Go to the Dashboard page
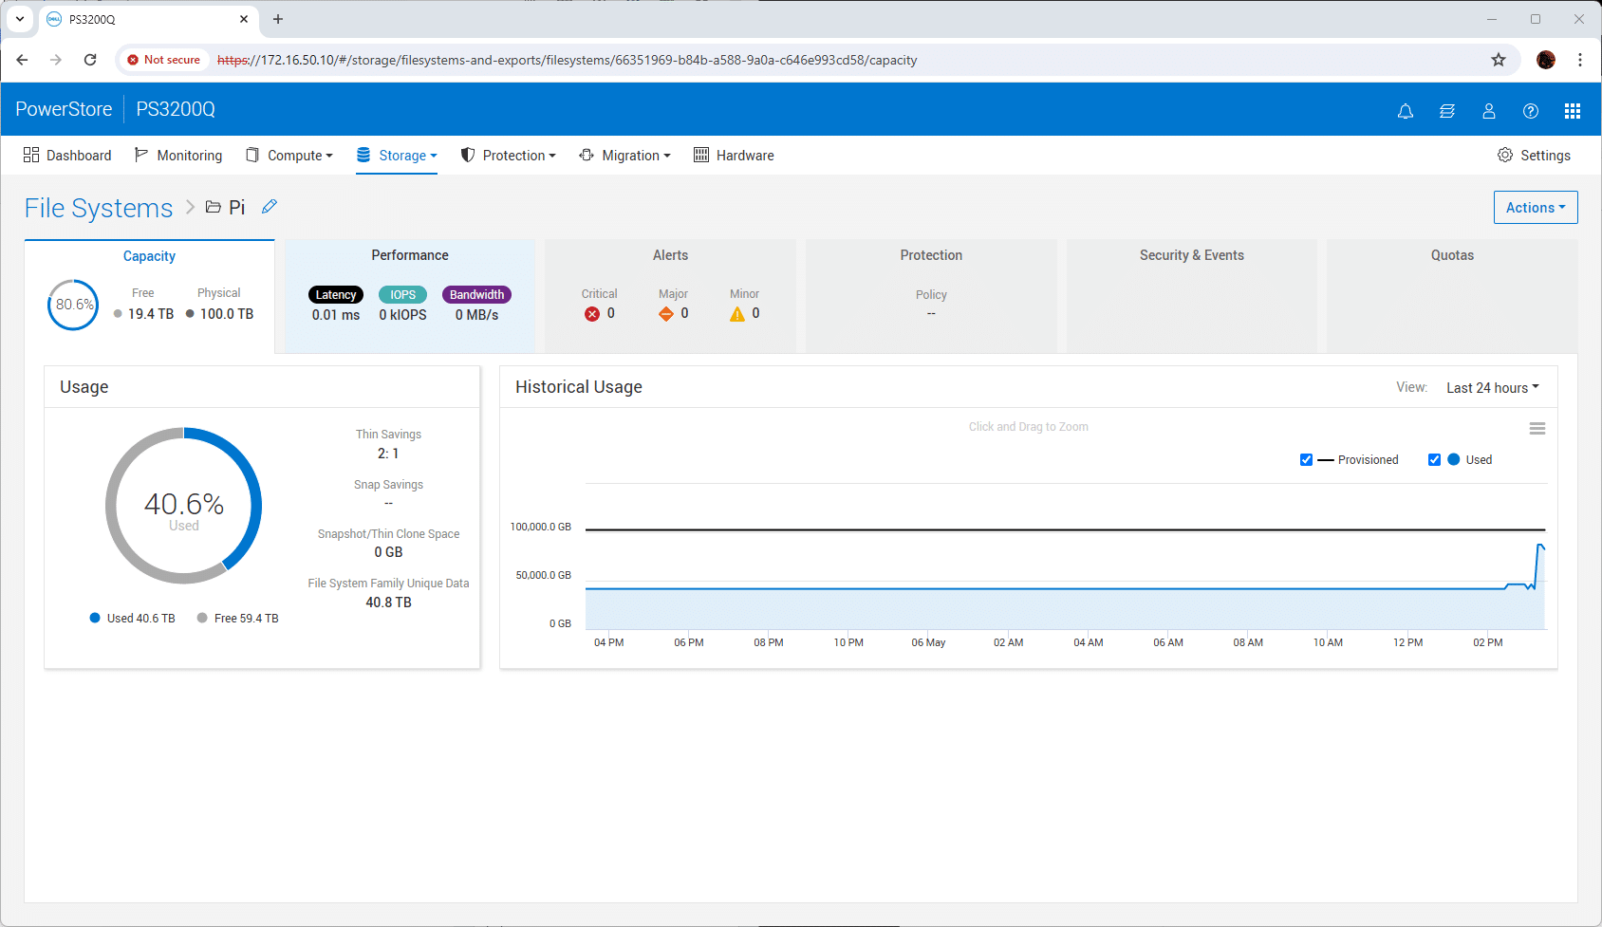 67,156
